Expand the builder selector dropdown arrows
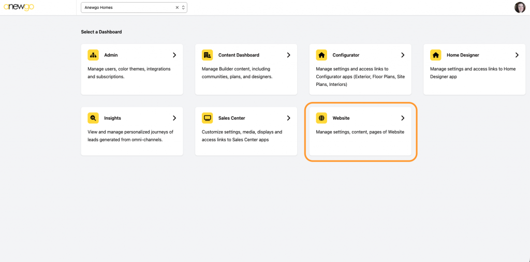This screenshot has height=262, width=530. [183, 8]
